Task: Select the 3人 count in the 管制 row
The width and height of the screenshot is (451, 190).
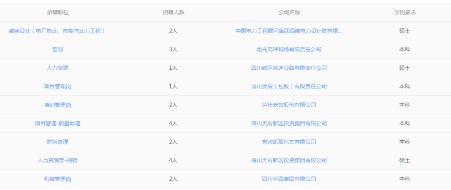Action: [173, 49]
